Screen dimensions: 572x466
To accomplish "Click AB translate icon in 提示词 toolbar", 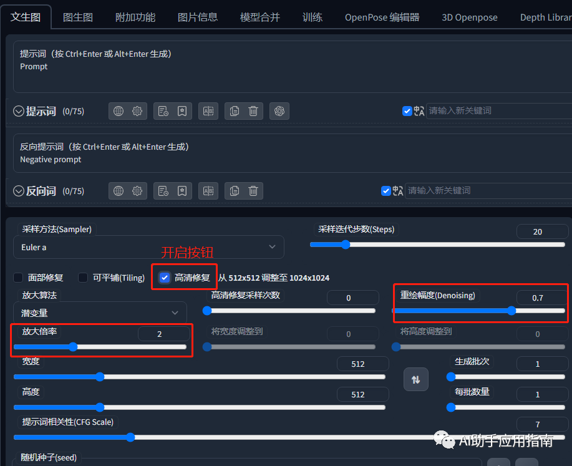I will 208,111.
